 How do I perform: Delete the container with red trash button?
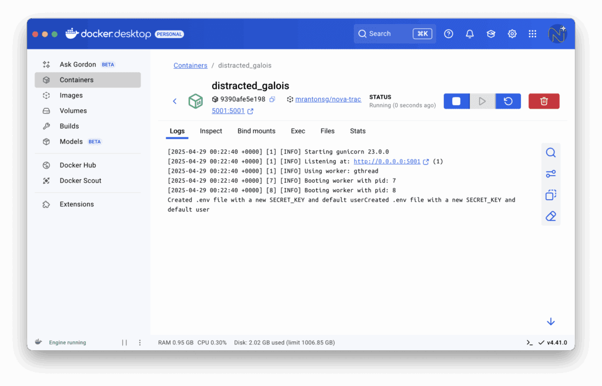click(x=544, y=101)
